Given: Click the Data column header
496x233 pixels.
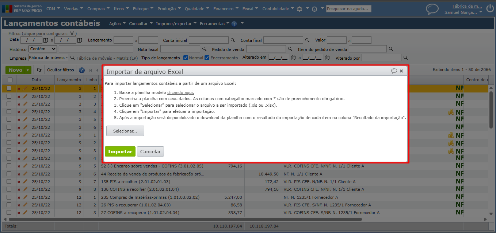Looking at the screenshot, I should [x=42, y=80].
